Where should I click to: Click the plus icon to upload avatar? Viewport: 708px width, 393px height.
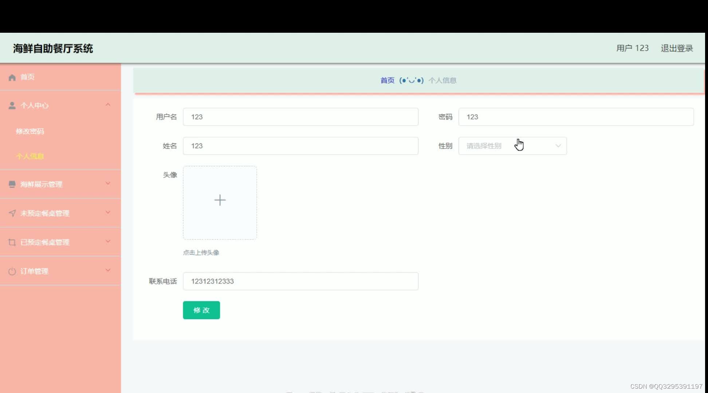(220, 200)
